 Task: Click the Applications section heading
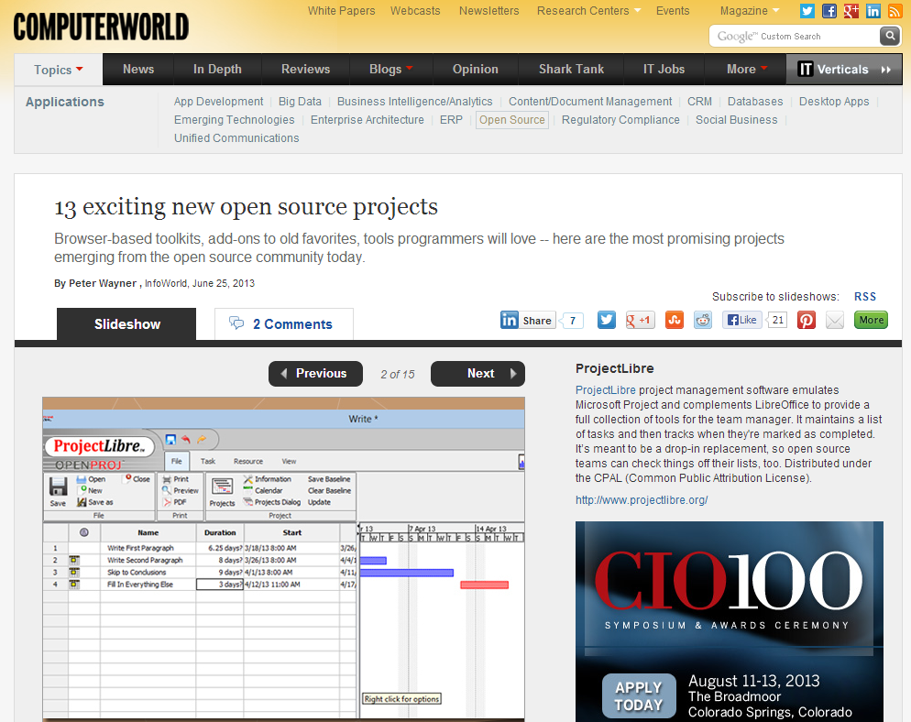pos(64,102)
